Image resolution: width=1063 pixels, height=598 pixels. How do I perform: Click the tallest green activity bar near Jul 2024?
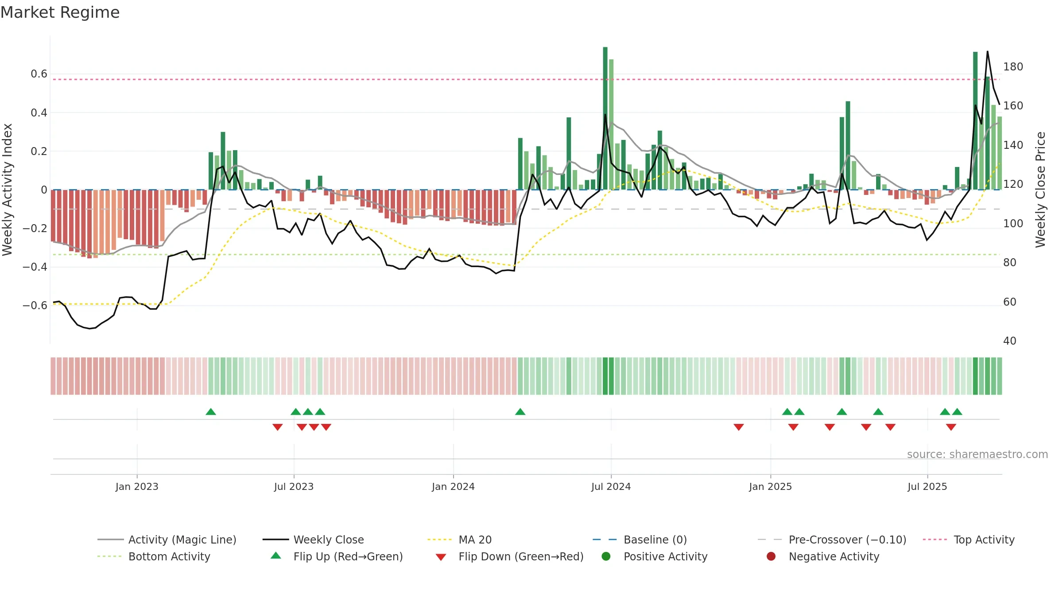(x=605, y=118)
